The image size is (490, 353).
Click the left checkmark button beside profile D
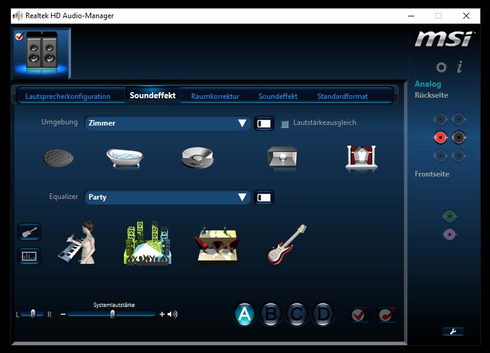359,315
